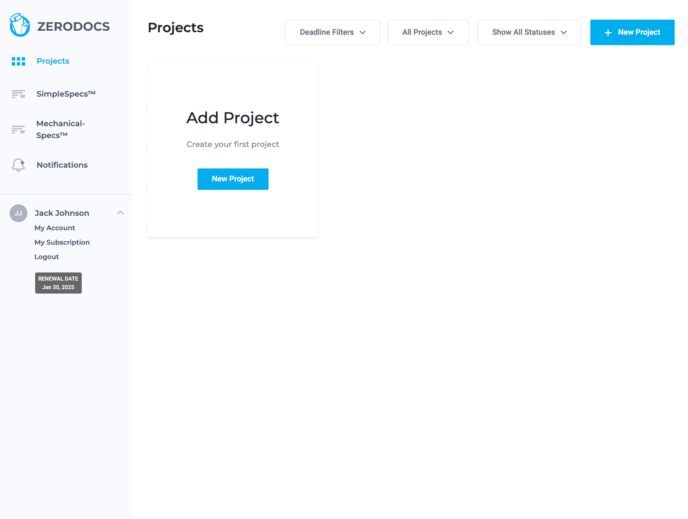This screenshot has width=688, height=519.
Task: Open My Account settings
Action: point(55,228)
